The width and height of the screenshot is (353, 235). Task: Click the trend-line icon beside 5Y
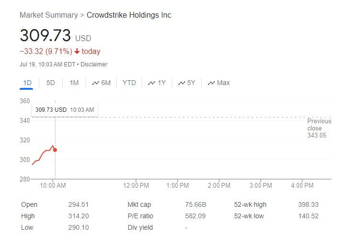click(x=182, y=83)
